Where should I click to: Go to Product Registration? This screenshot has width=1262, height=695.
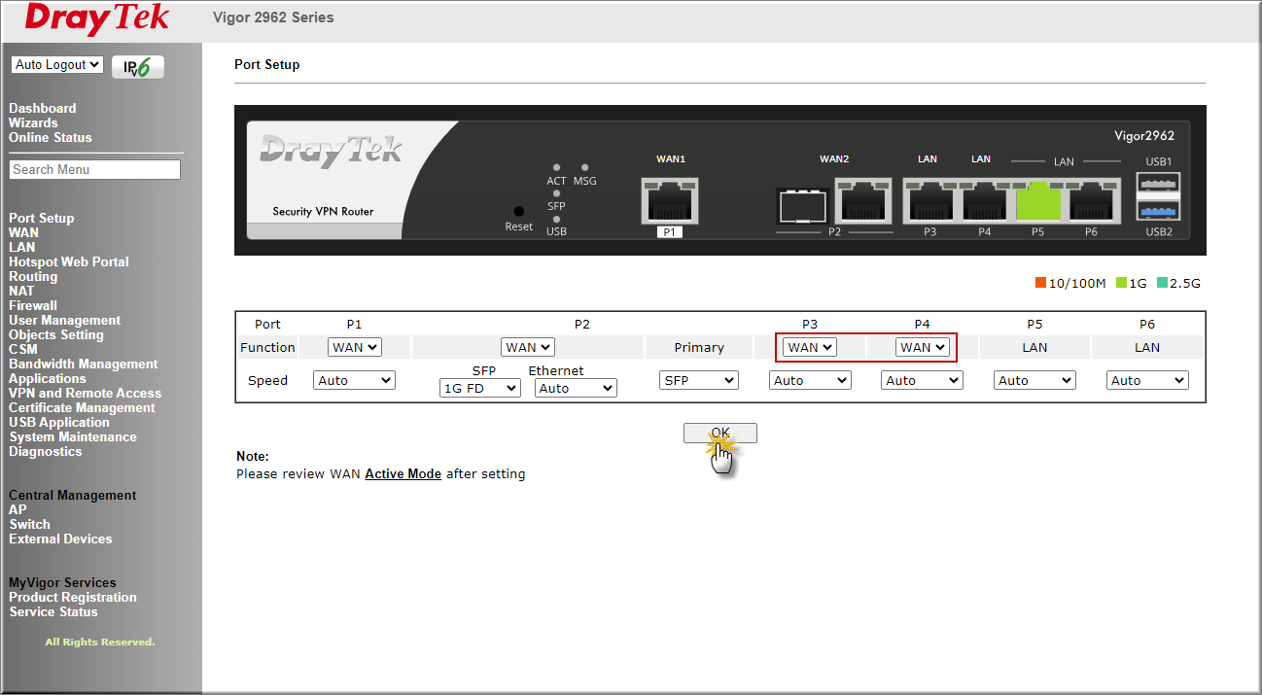pos(72,597)
